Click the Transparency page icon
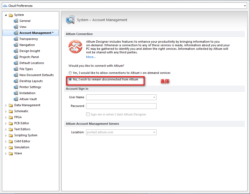The height and width of the screenshot is (194, 250). click(x=16, y=39)
